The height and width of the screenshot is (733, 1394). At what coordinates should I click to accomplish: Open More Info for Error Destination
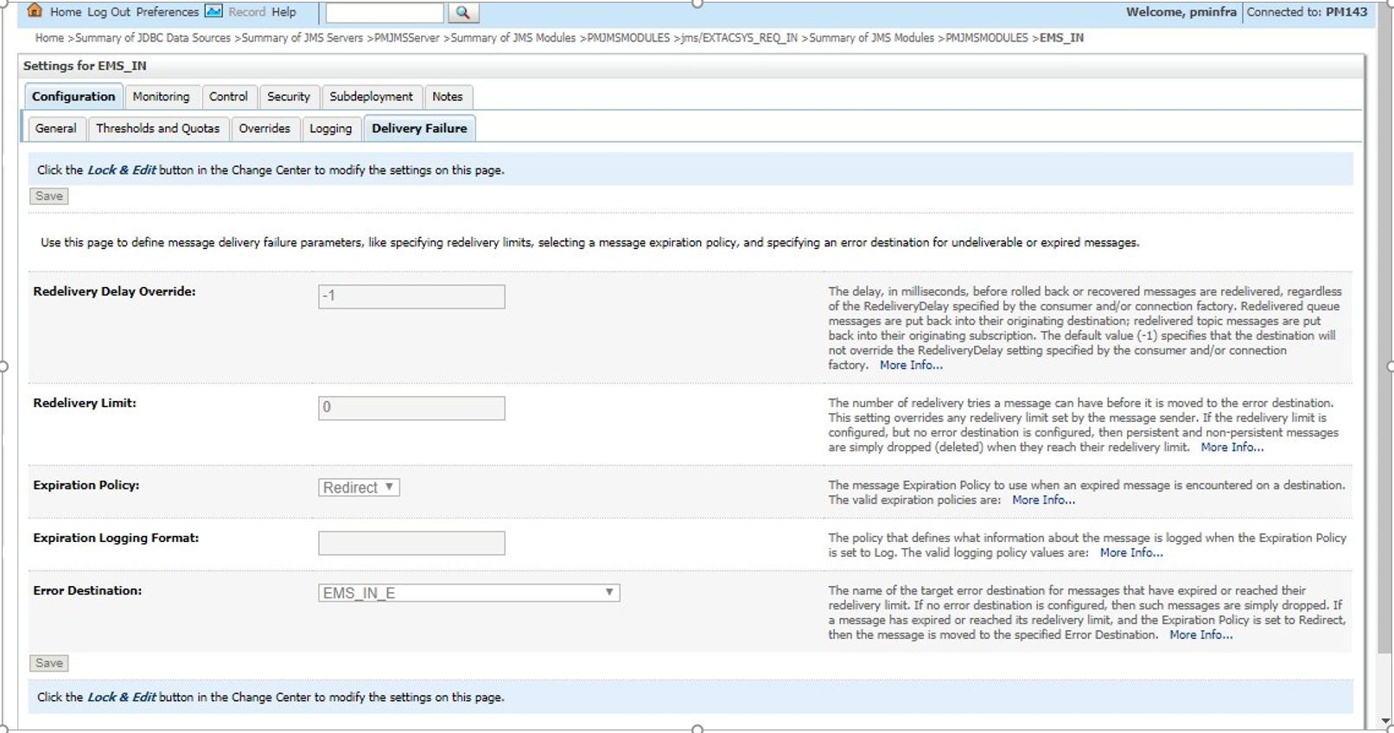point(1201,635)
